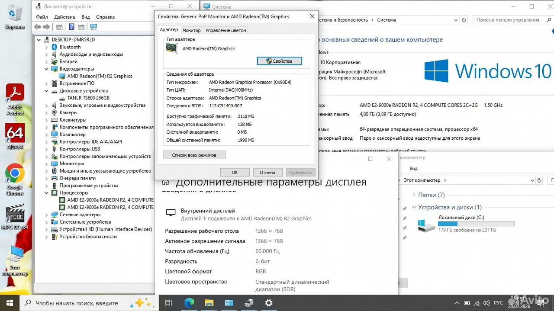Click the Отмена button
Viewport: 554px width, 311px height.
point(267,172)
